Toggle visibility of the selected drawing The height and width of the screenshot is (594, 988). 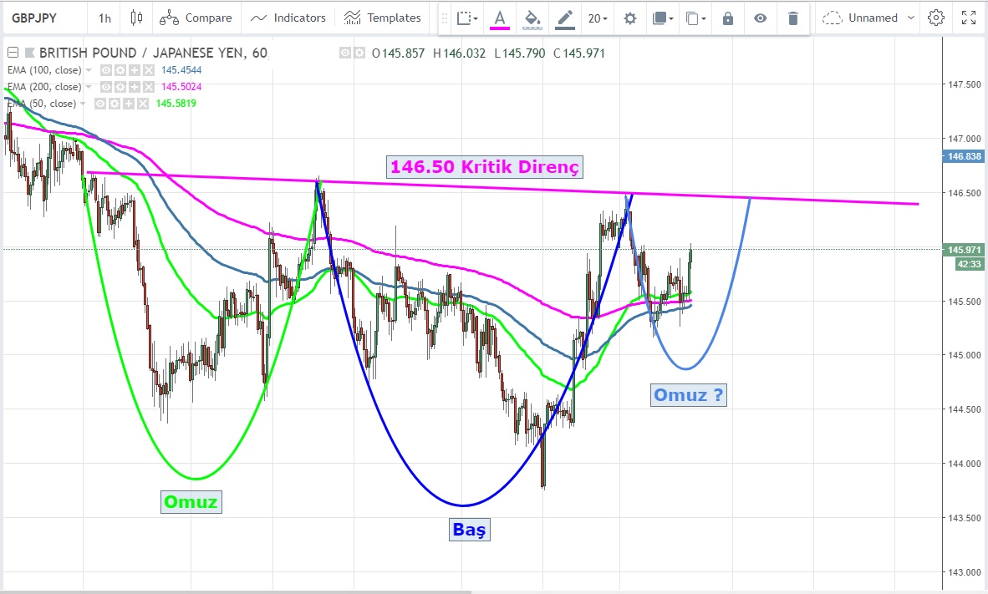click(x=760, y=18)
